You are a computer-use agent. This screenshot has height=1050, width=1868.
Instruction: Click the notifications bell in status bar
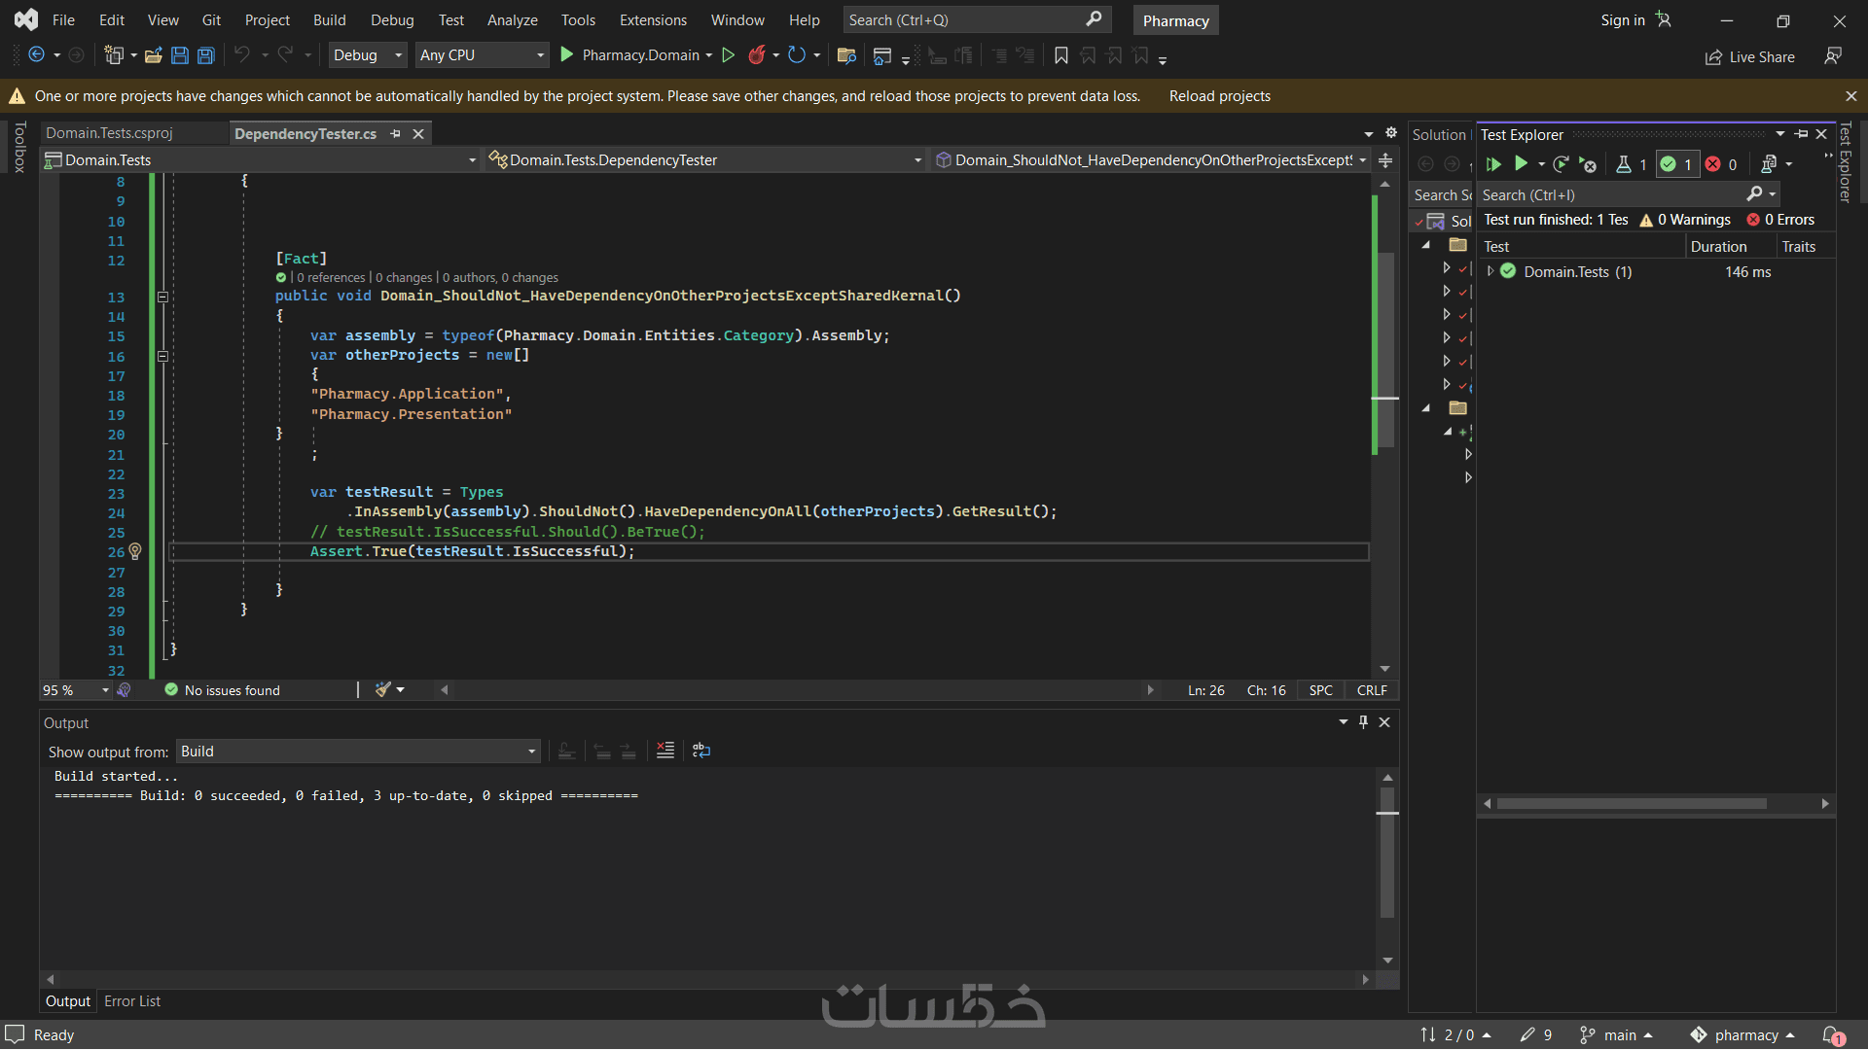pos(1831,1034)
